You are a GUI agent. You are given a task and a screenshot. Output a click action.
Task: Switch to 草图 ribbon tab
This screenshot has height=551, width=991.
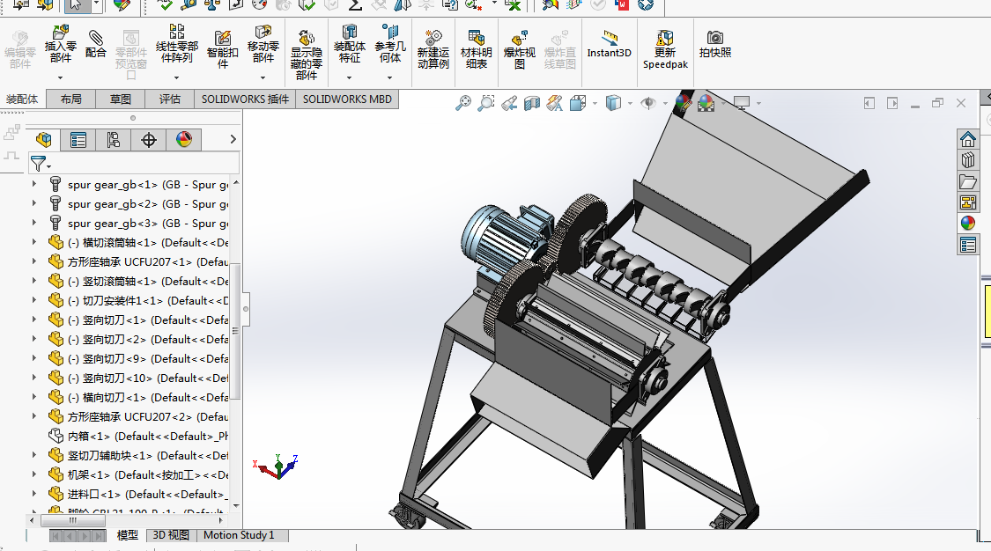(120, 99)
